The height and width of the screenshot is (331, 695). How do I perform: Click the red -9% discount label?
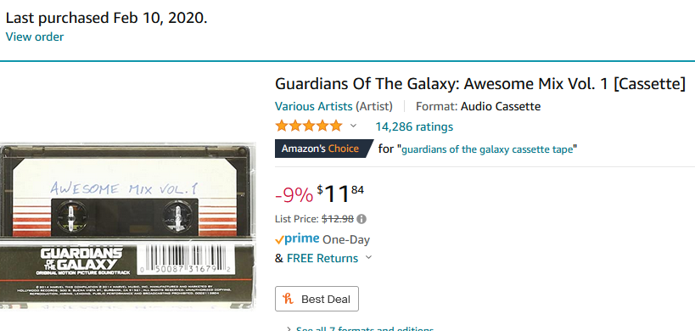point(294,195)
